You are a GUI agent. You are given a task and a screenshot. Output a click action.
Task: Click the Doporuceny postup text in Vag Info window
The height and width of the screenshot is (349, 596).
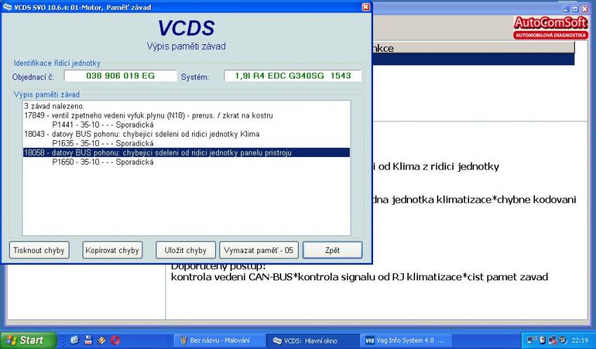coord(218,266)
